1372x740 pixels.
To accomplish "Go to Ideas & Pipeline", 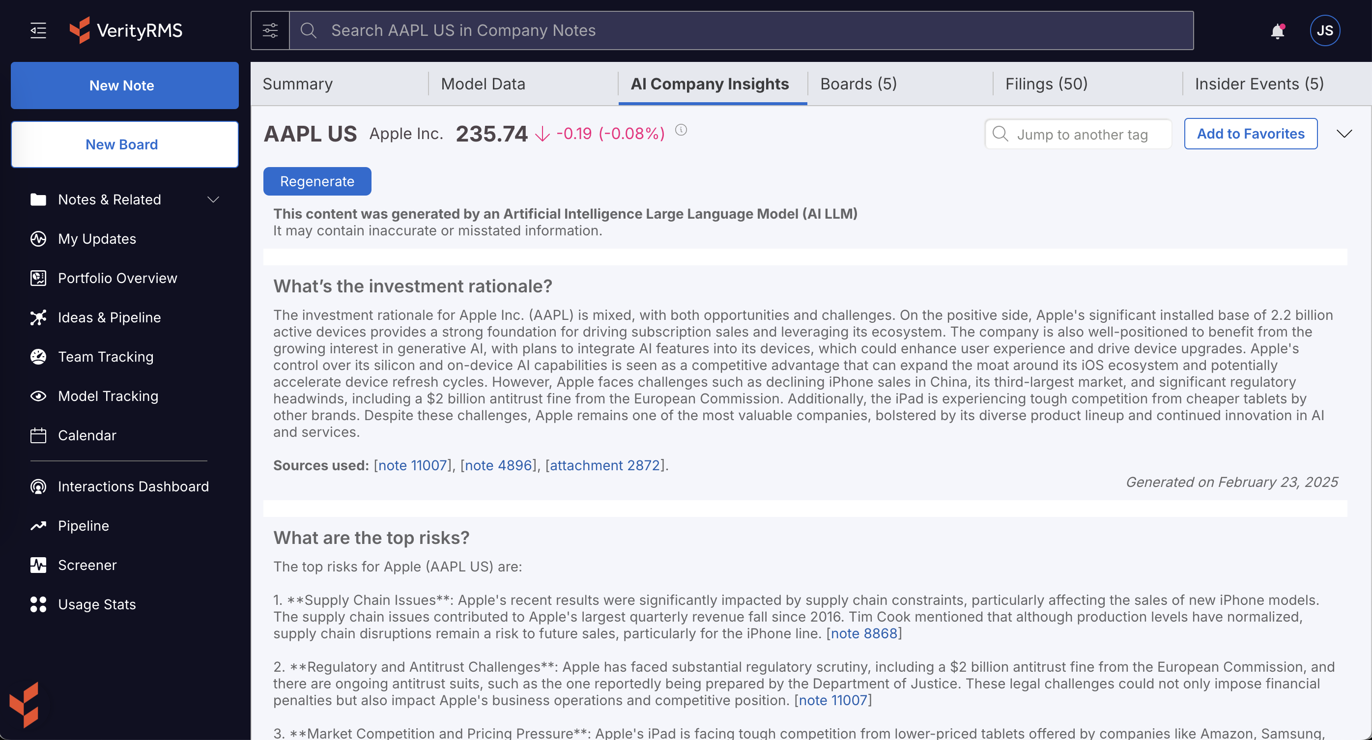I will pyautogui.click(x=109, y=317).
